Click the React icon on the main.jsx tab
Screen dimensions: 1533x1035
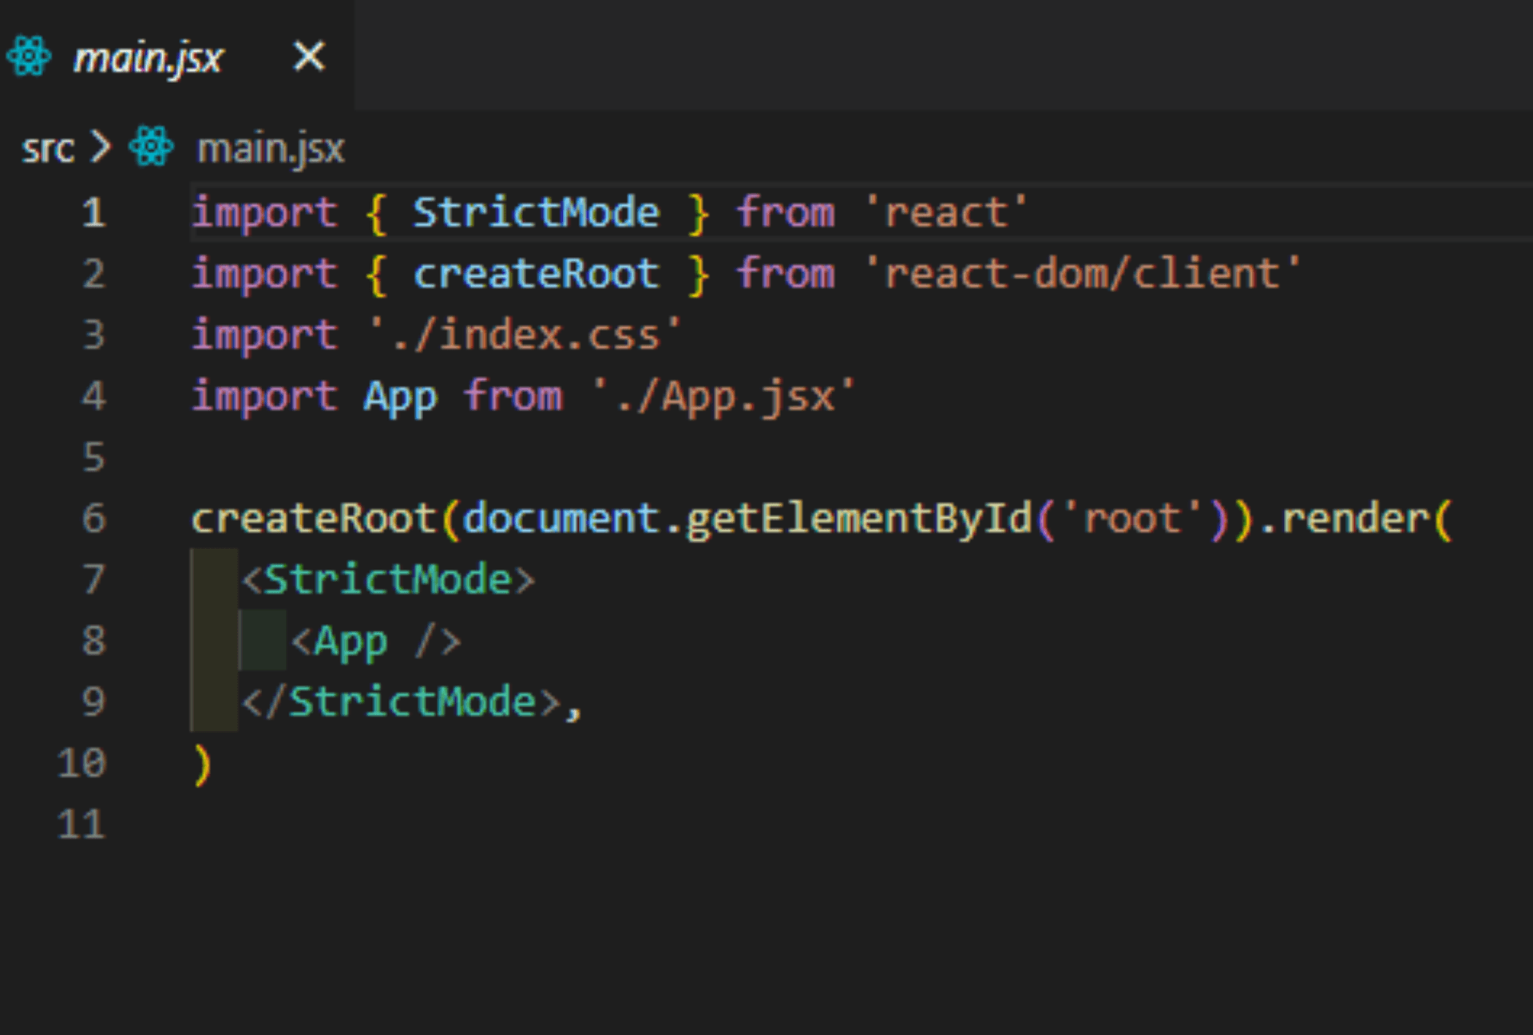[30, 56]
